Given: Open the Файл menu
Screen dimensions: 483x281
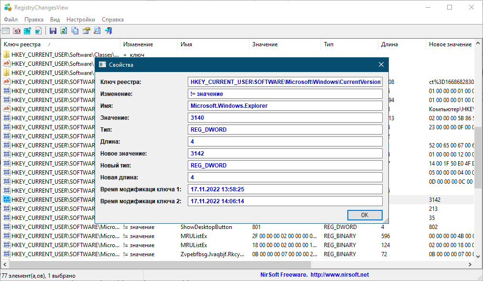Looking at the screenshot, I should pyautogui.click(x=11, y=20).
